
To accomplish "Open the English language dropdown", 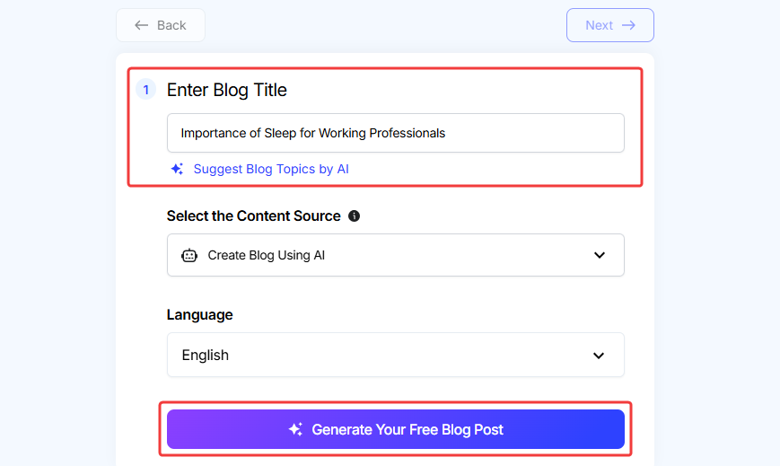I will click(x=395, y=356).
